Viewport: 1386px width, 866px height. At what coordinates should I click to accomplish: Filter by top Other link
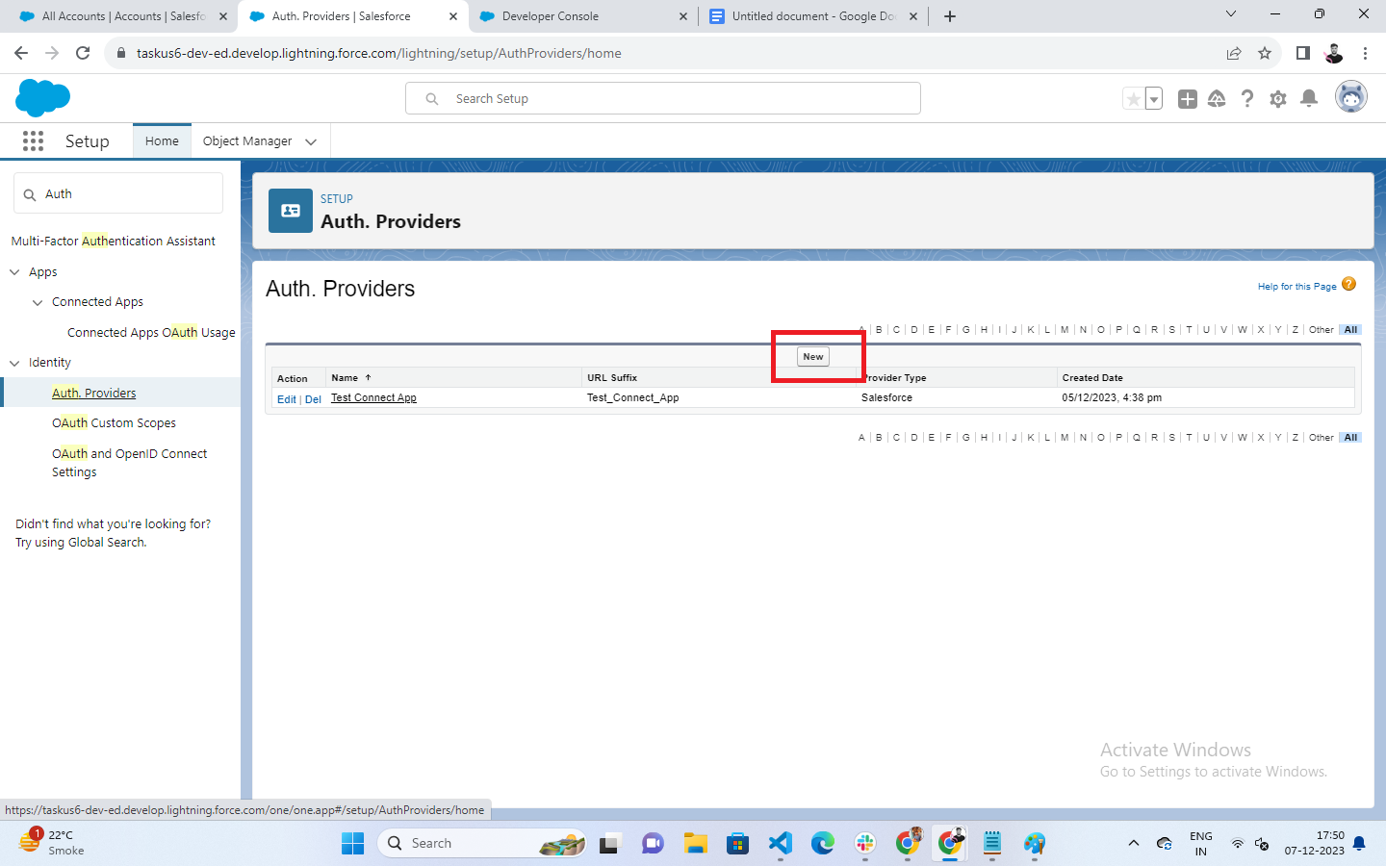[1322, 330]
